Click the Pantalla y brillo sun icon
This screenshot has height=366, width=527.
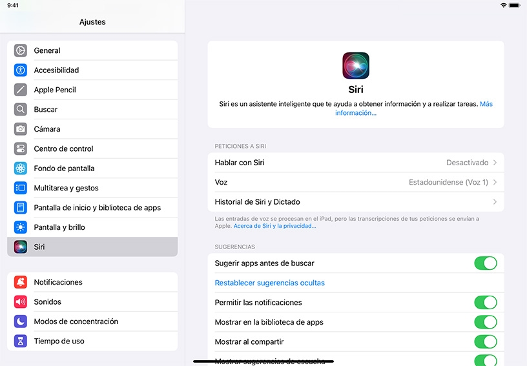[21, 227]
